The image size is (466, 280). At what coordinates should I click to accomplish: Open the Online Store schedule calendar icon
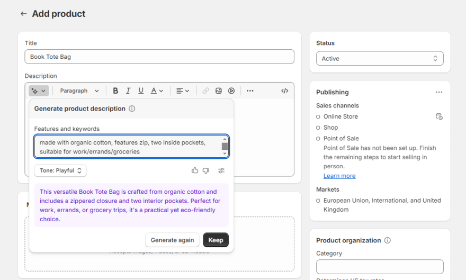coord(438,116)
